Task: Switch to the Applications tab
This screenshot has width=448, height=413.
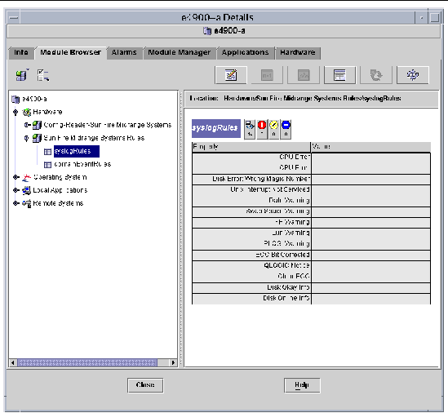Action: pyautogui.click(x=245, y=52)
